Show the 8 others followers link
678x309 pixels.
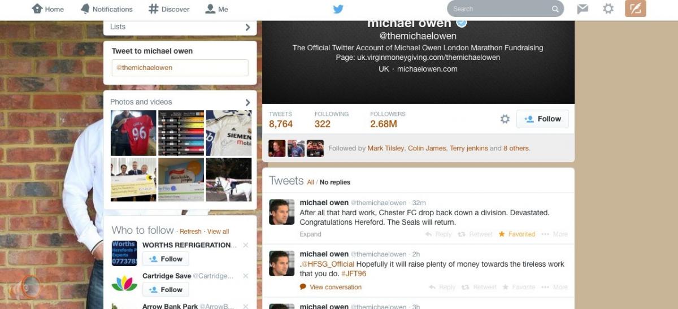pyautogui.click(x=516, y=149)
